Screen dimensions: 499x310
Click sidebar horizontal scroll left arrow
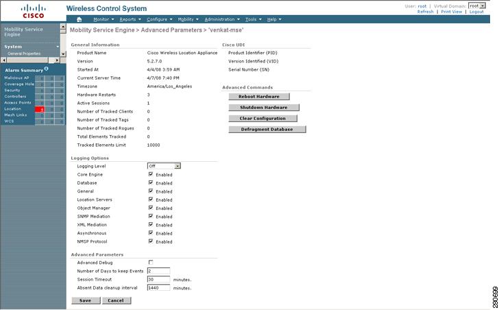click(4, 60)
